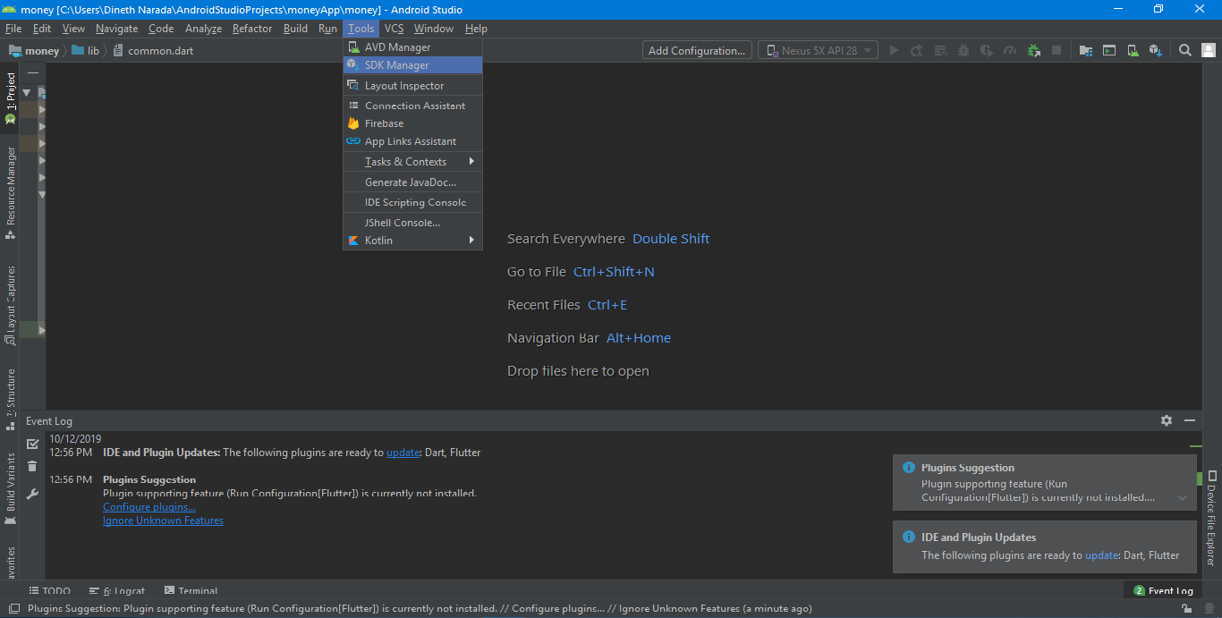
Task: Open the Help menu
Action: click(476, 29)
